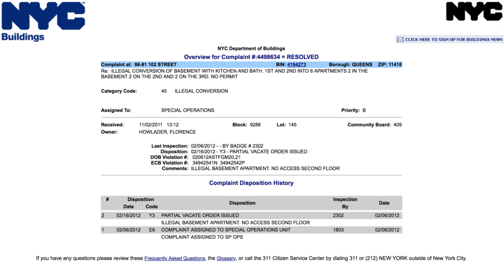Click the ECB violation number '34942541N'

[205, 163]
